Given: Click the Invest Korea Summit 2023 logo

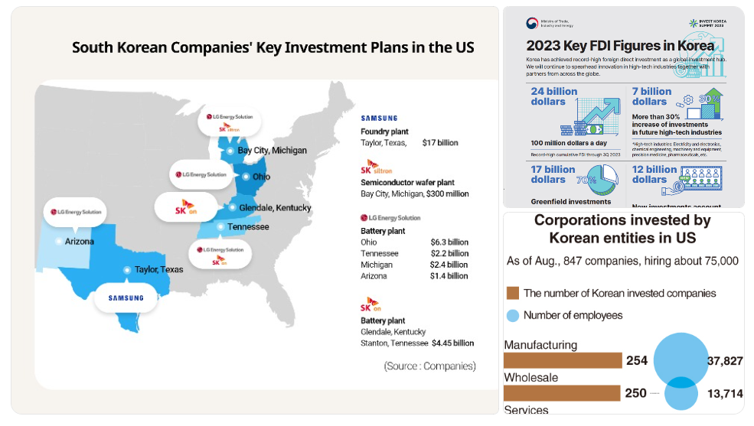Looking at the screenshot, I should [707, 23].
